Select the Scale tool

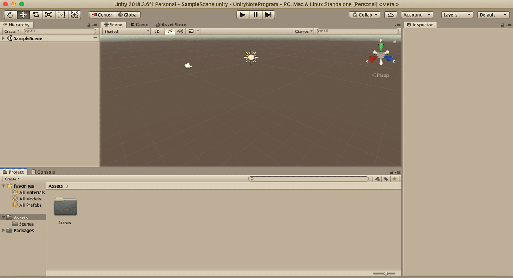coord(49,14)
